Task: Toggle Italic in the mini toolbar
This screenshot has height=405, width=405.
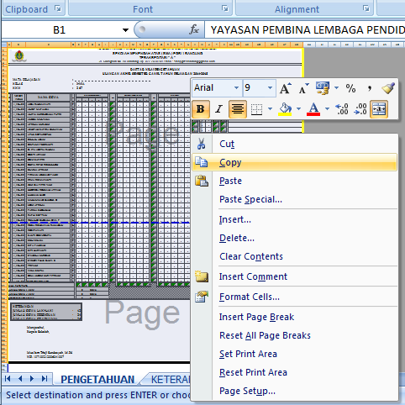Action: 218,109
